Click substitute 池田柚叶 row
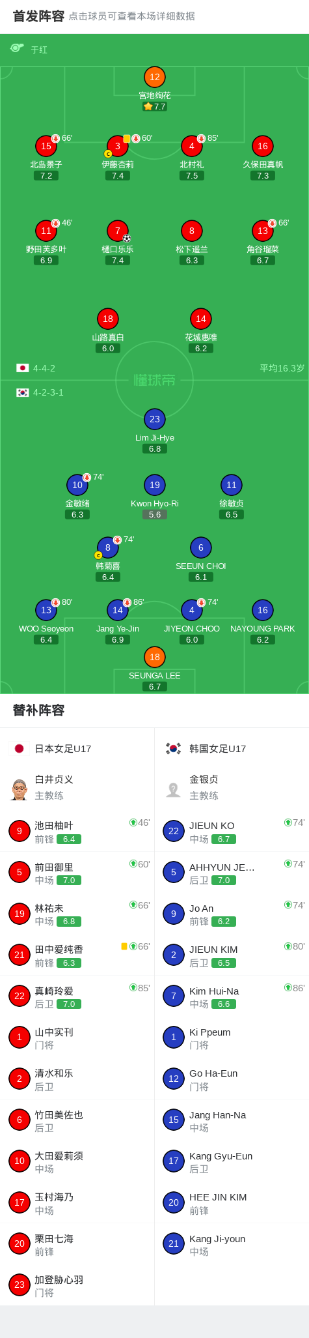 click(77, 831)
